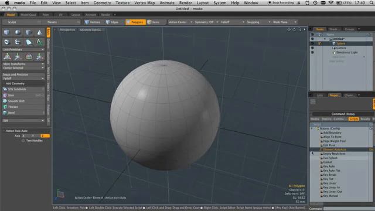Select the Torus primitive tool icon
Viewport: 375px width, 211px height.
pyautogui.click(x=6, y=42)
